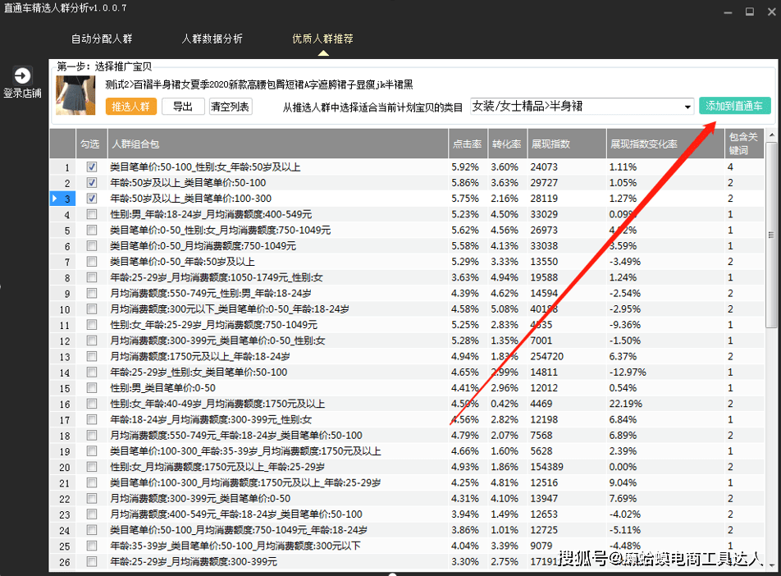Open the 女装/女士精品>半身裙 category dropdown
The height and width of the screenshot is (576, 781).
pyautogui.click(x=582, y=106)
